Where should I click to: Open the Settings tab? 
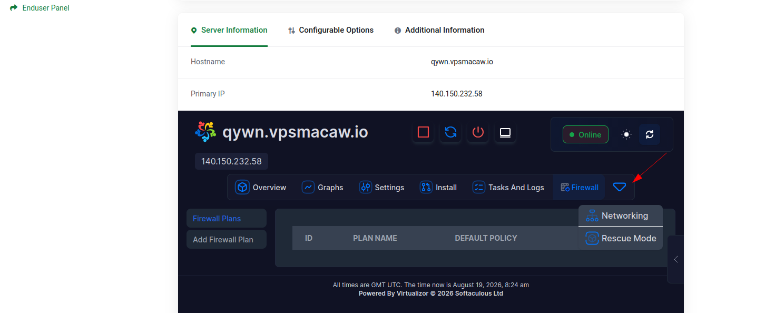click(x=381, y=187)
